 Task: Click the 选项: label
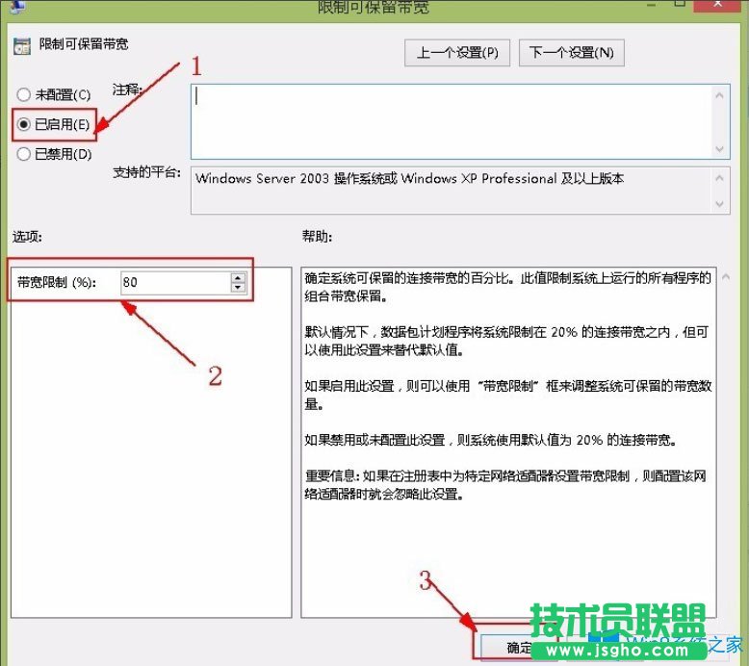(27, 237)
